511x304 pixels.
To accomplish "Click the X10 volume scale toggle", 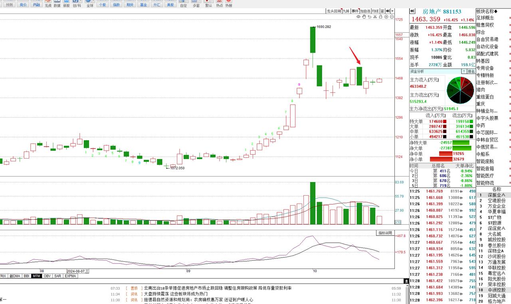I will point(398,222).
